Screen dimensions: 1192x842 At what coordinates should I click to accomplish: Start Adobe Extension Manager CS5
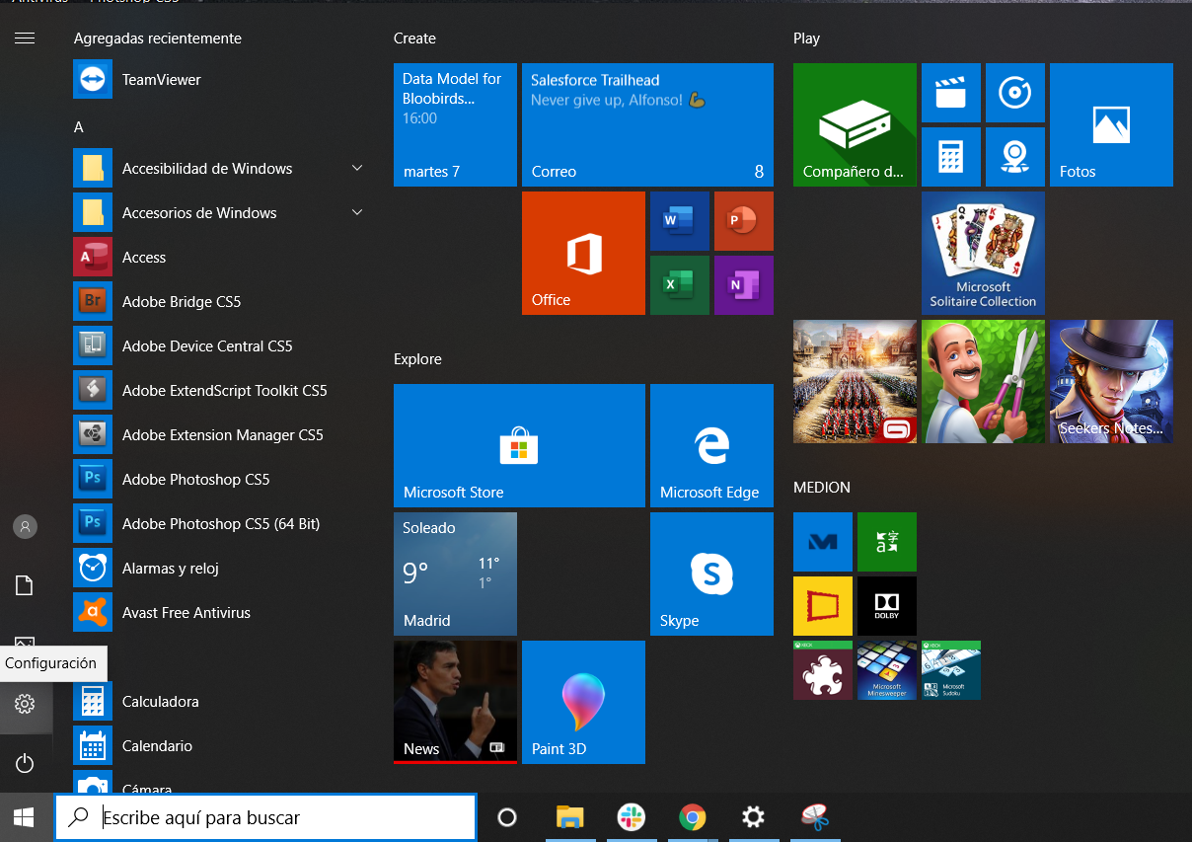(219, 435)
